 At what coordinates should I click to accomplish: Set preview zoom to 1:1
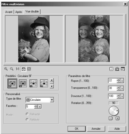tap(17, 69)
